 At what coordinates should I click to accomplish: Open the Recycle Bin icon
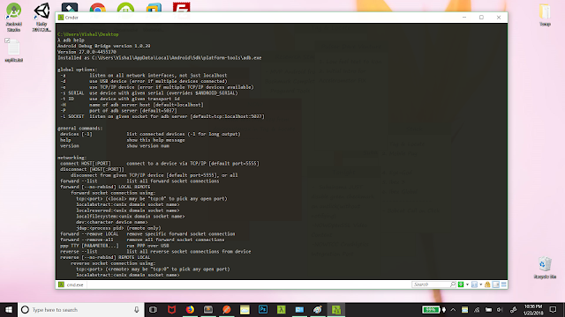coord(545,268)
